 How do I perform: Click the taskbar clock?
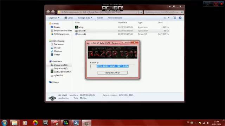(217, 123)
